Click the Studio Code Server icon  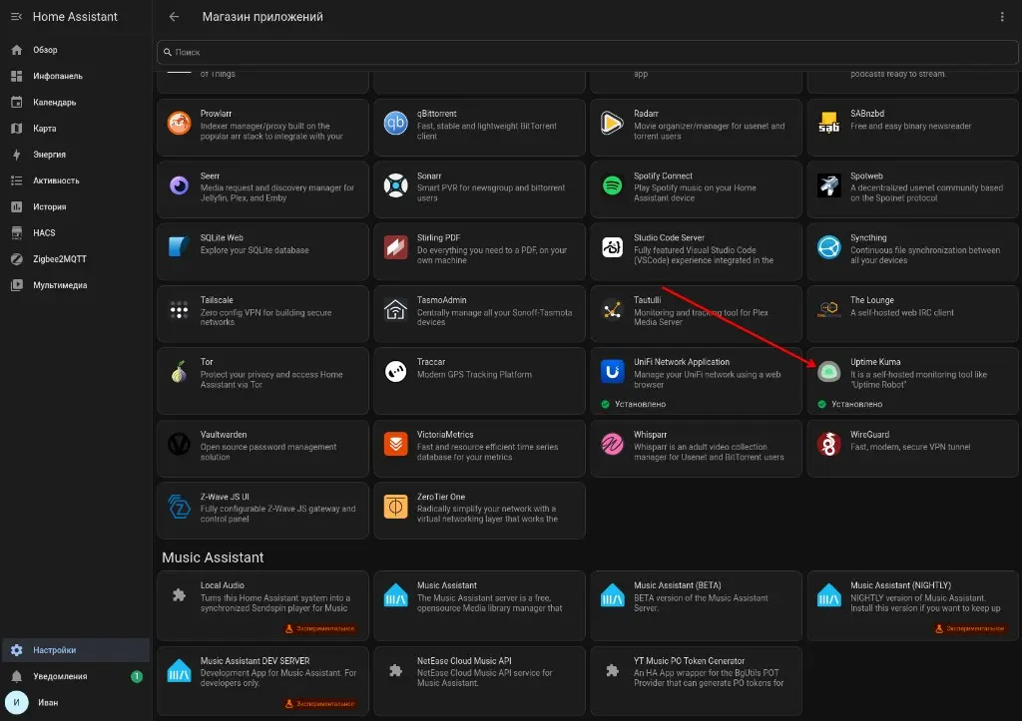(612, 247)
